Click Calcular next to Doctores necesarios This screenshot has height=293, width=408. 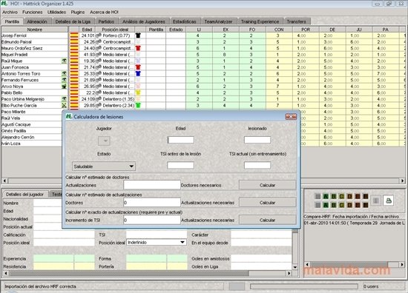(x=268, y=185)
